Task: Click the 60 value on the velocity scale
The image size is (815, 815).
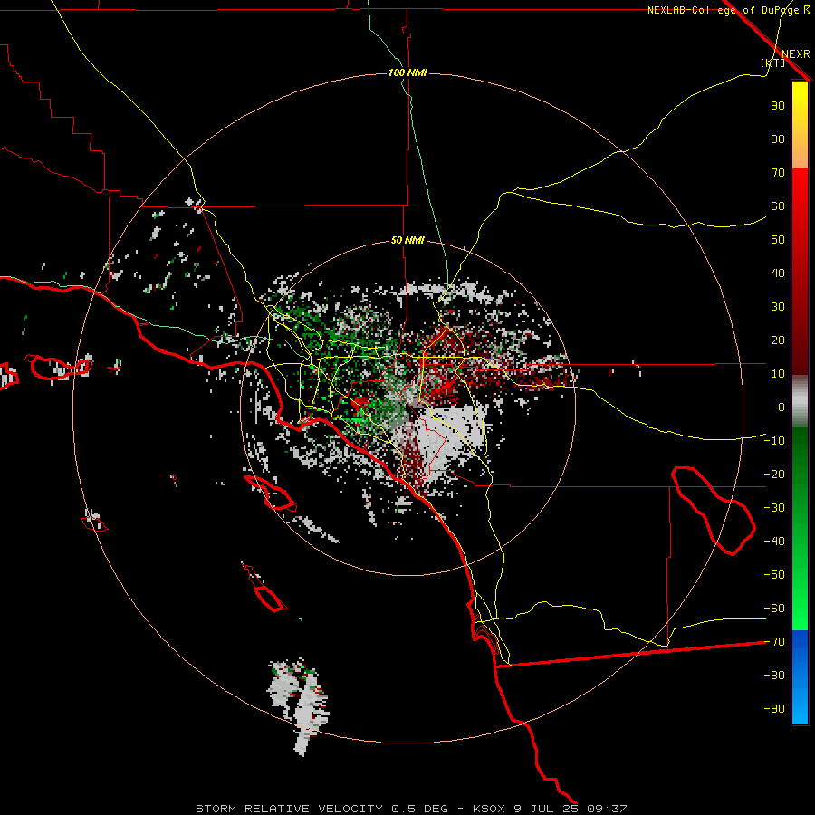Action: point(778,206)
